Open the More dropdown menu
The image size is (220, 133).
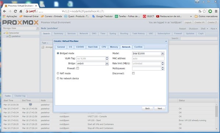point(213,29)
